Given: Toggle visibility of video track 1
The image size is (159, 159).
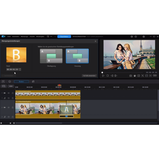Looking at the screenshot, I should pyautogui.click(x=9, y=93).
